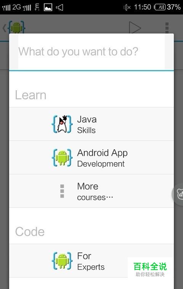Tap the battery indicator in status bar
The height and width of the screenshot is (289, 183).
click(160, 7)
